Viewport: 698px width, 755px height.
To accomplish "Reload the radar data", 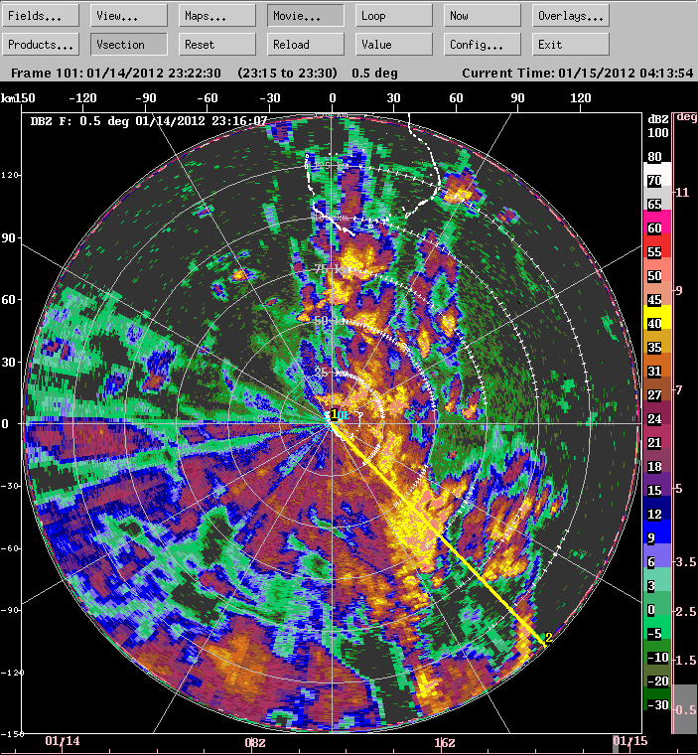I will pos(306,45).
